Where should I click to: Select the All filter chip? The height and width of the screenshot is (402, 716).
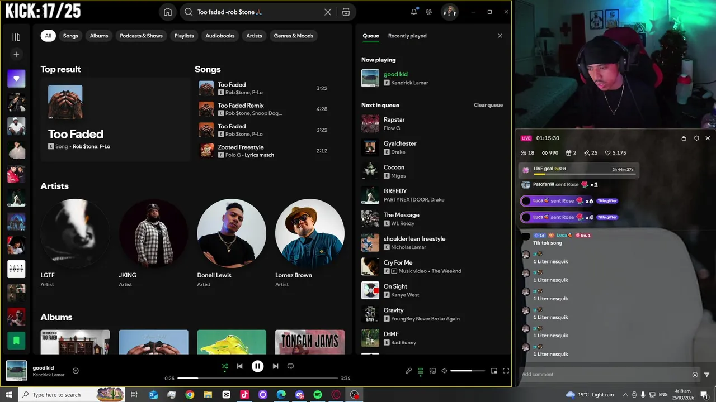point(48,36)
